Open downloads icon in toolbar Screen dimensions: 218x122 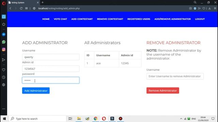pos(209,8)
